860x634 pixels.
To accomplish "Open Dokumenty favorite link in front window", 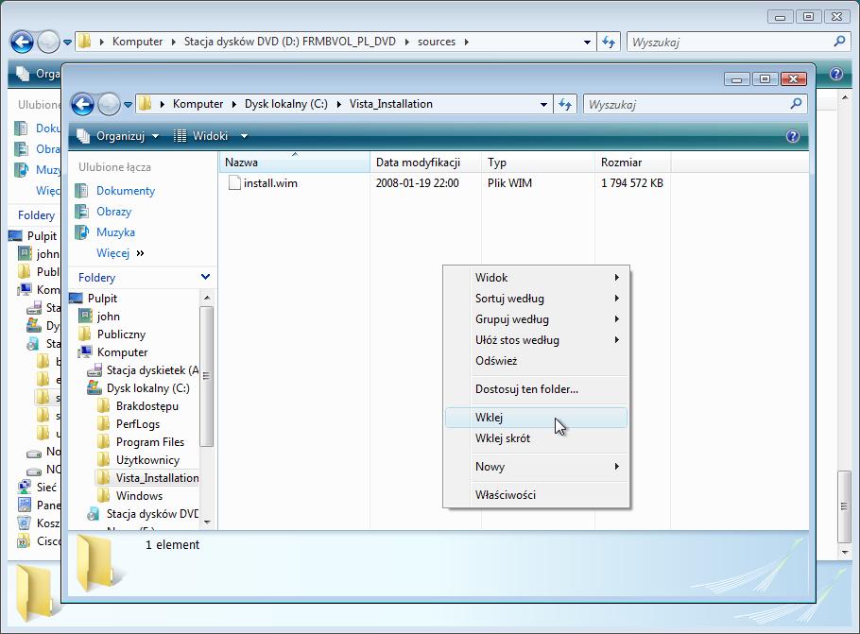I will 126,190.
